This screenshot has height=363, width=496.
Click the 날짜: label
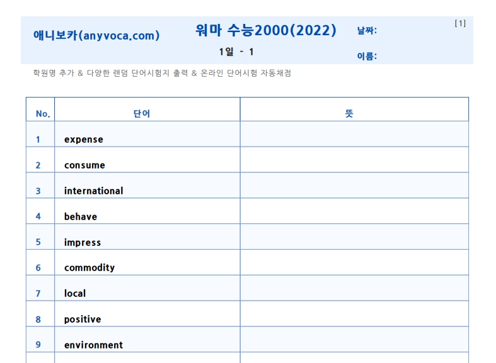coord(367,31)
